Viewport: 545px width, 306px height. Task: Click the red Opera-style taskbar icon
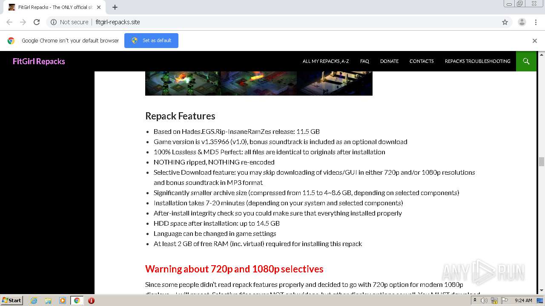[91, 300]
